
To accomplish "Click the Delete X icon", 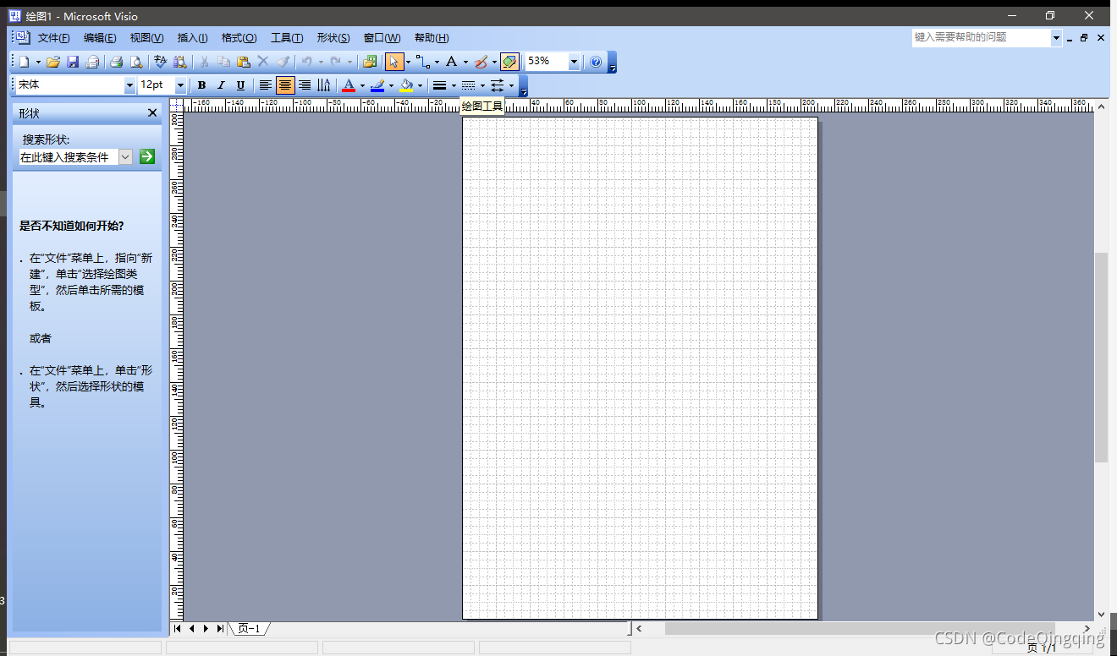I will coord(262,62).
